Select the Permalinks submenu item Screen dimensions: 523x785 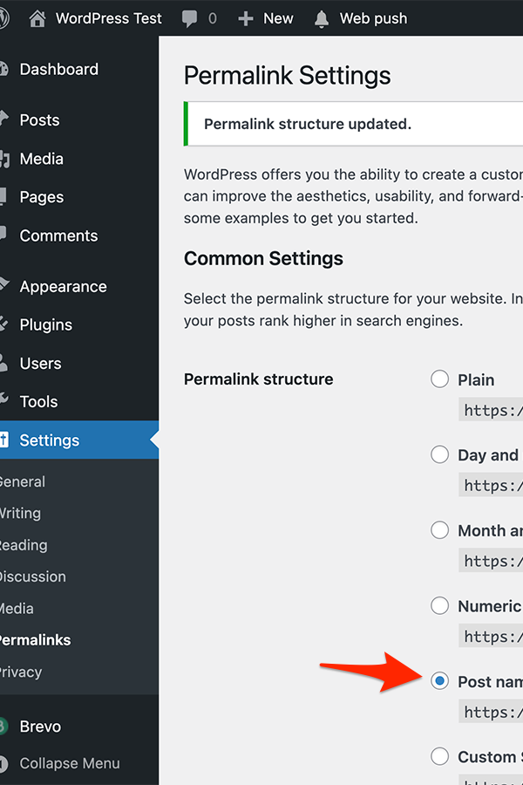[35, 639]
